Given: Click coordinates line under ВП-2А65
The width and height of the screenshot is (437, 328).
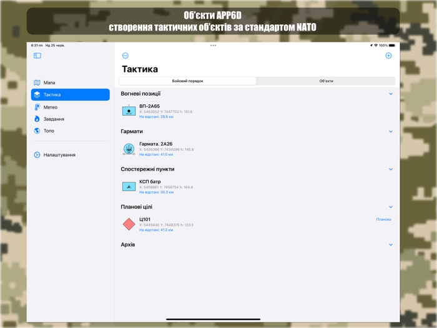Looking at the screenshot, I should coord(166,112).
